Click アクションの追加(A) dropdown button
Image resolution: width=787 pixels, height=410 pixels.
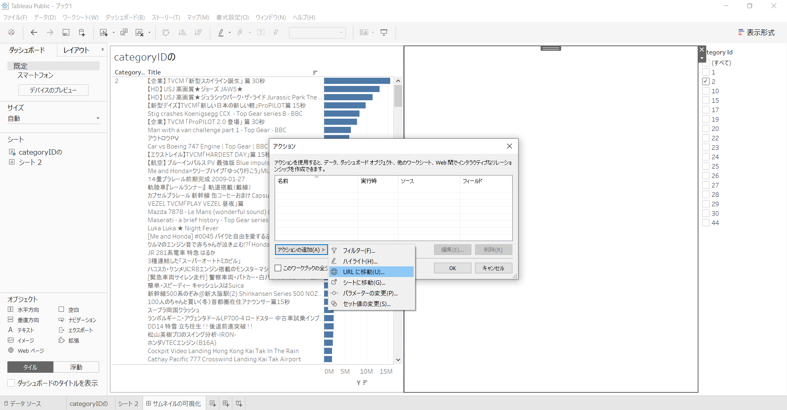point(301,250)
